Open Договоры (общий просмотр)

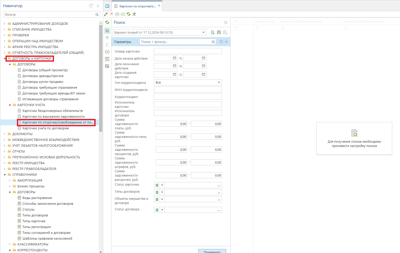point(45,70)
